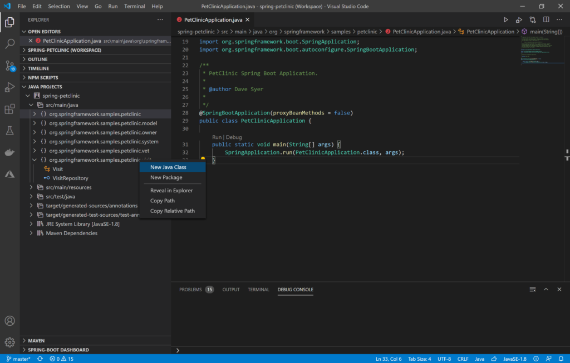This screenshot has height=363, width=570.
Task: Open the Search view in activity bar
Action: (x=9, y=44)
